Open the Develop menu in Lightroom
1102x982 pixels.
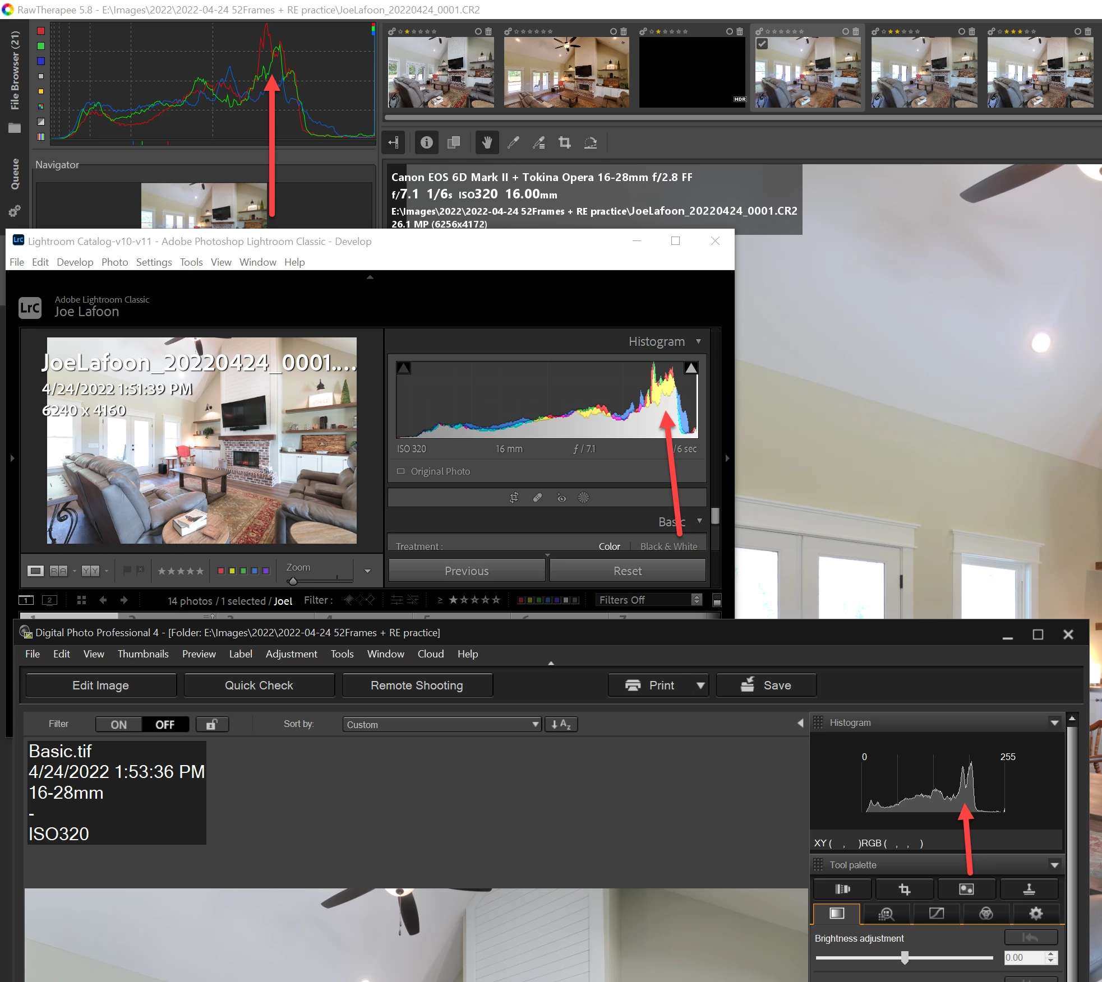(x=75, y=262)
